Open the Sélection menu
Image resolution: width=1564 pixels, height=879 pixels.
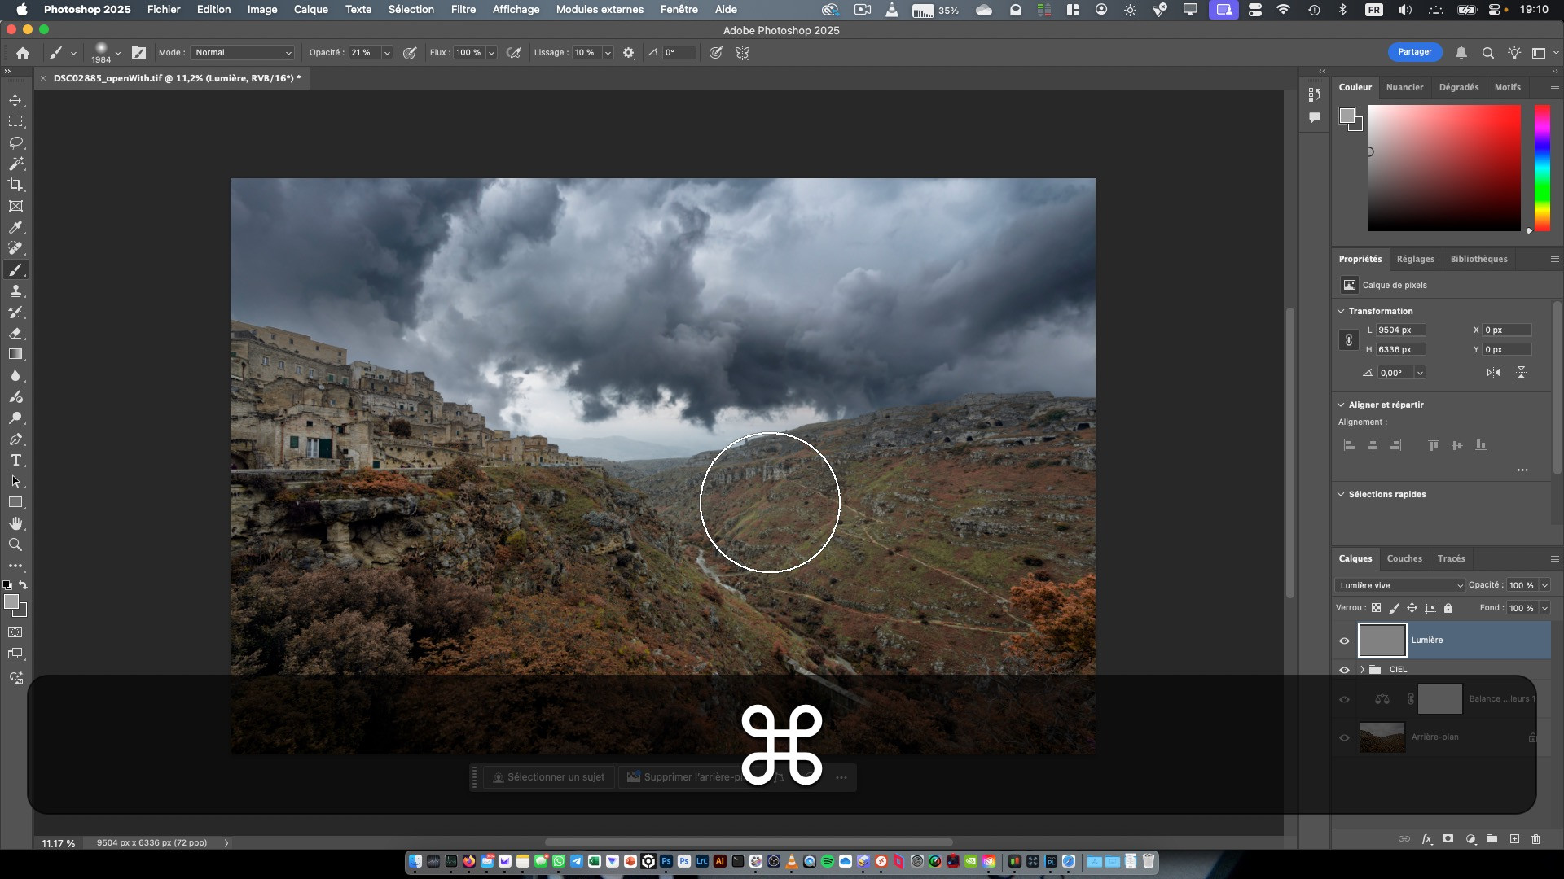pos(411,10)
